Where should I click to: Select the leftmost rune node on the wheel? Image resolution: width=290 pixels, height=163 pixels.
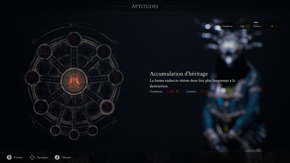[x=32, y=78]
